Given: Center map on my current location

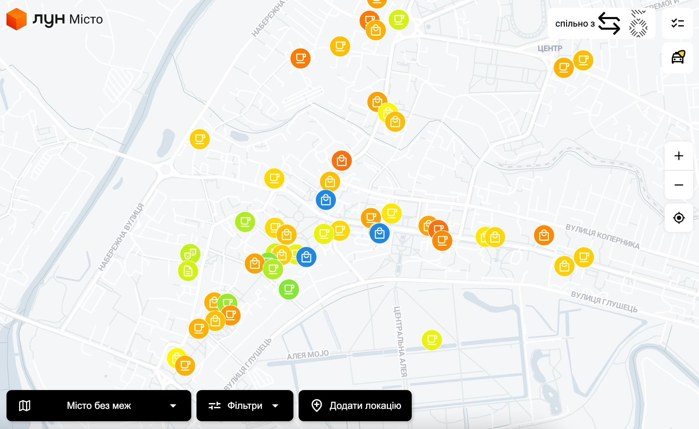Looking at the screenshot, I should (679, 218).
